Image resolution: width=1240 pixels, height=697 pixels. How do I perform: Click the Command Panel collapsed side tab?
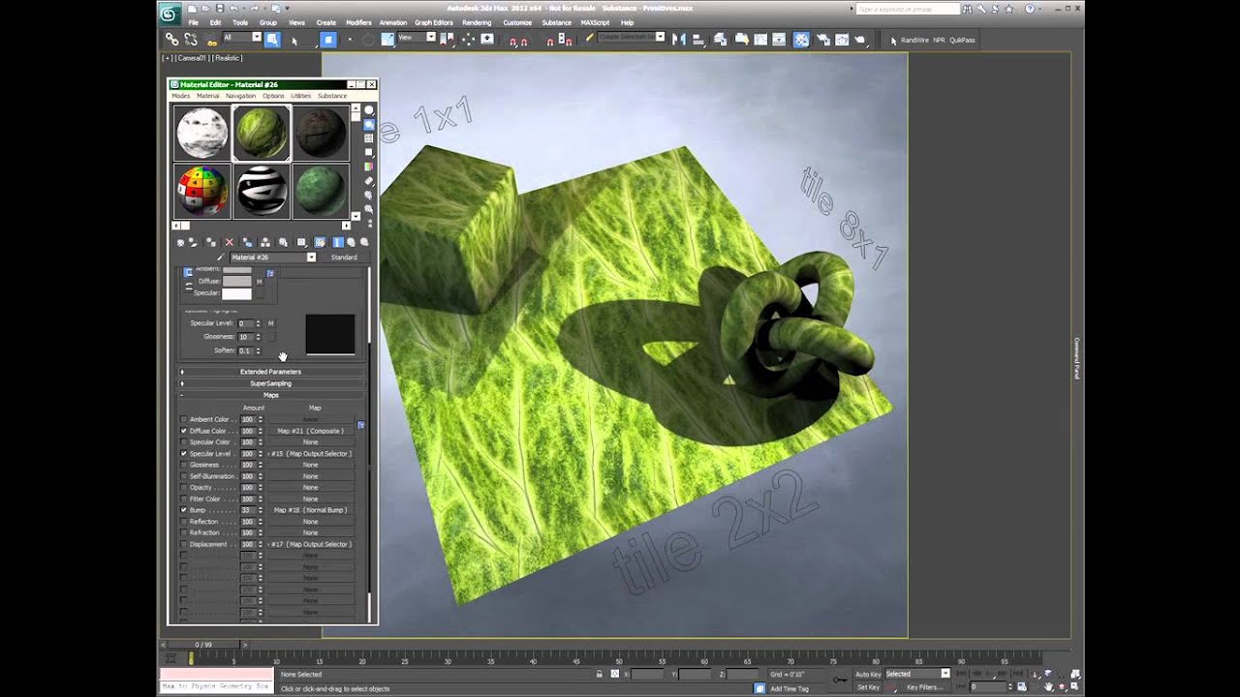(1076, 358)
